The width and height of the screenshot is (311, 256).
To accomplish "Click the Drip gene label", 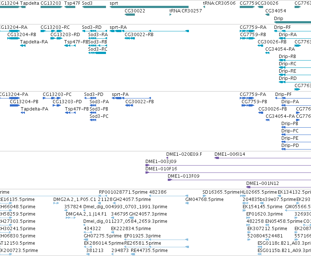I will tap(278, 18).
